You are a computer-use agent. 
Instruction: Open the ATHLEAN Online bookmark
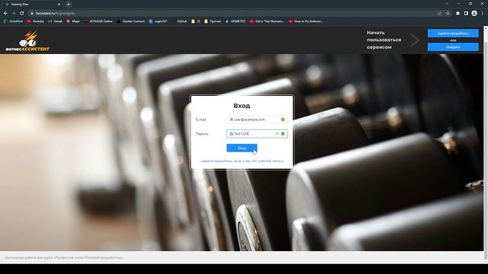[x=98, y=21]
